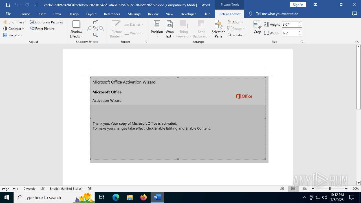Click Reset Picture
The width and height of the screenshot is (361, 203).
point(42,28)
